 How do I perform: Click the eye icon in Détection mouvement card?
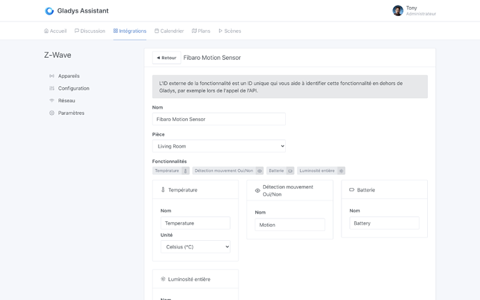coord(257,191)
